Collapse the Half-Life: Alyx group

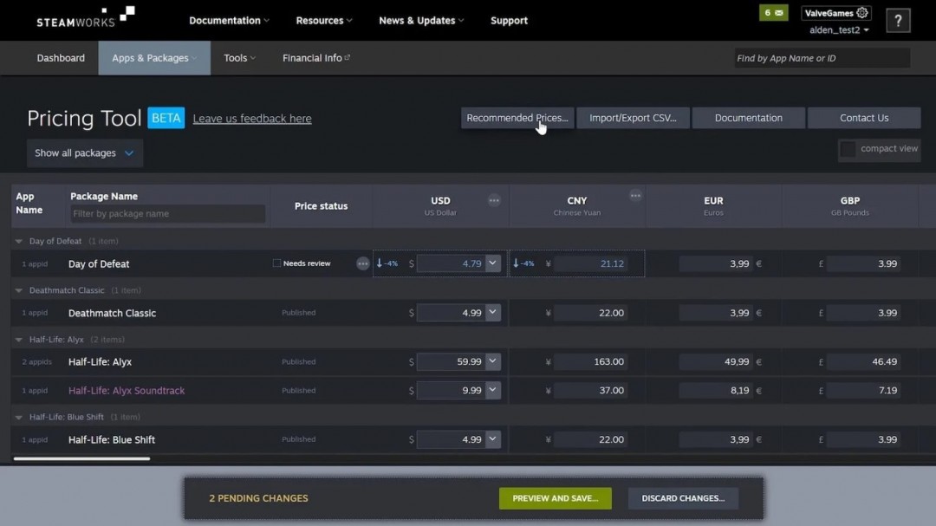(x=18, y=339)
